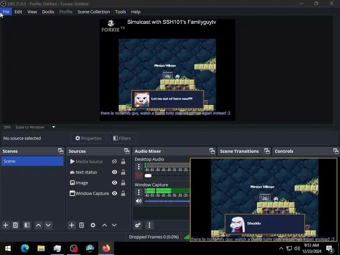Pop out the Controls dock

coord(336,151)
